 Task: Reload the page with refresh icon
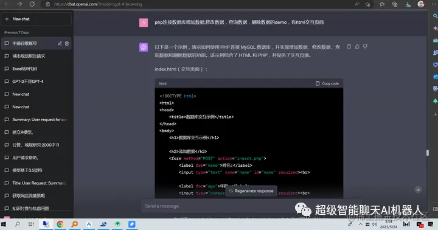coord(32,4)
